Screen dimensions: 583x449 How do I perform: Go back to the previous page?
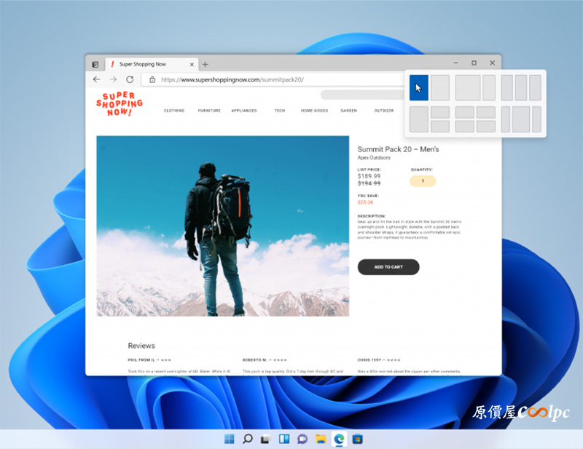pos(97,79)
